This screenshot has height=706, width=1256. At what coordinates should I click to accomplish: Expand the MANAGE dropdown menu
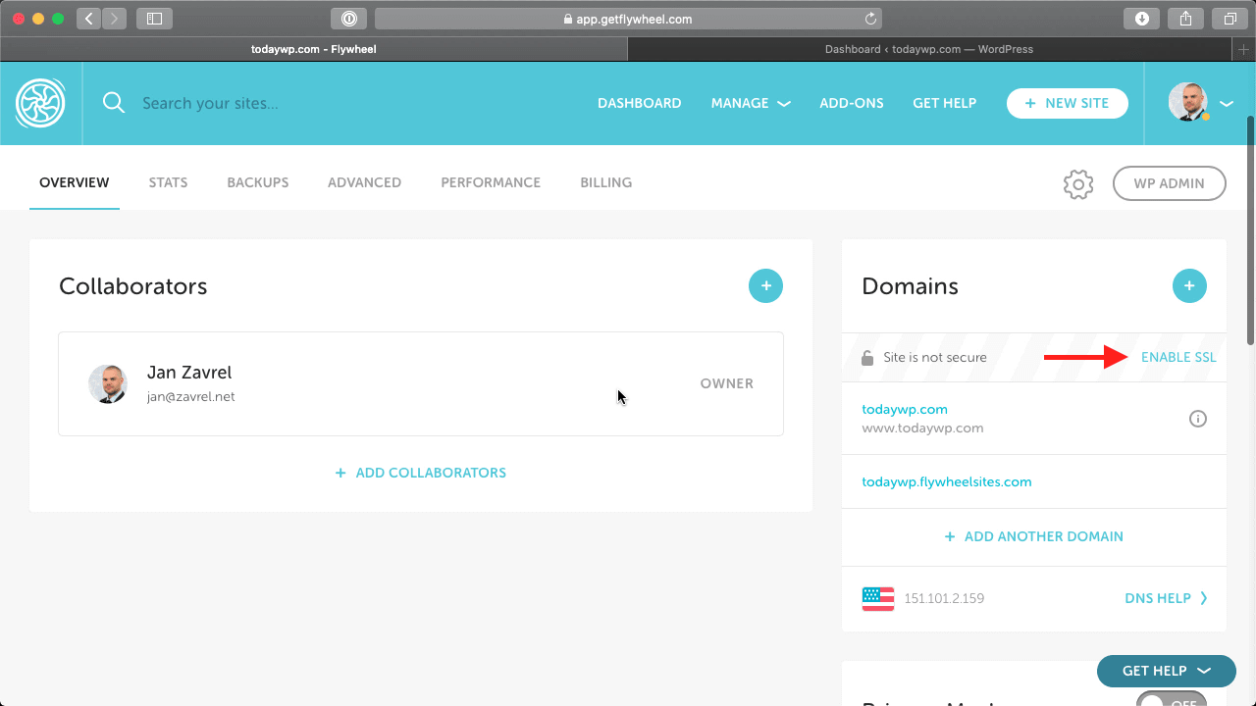751,103
